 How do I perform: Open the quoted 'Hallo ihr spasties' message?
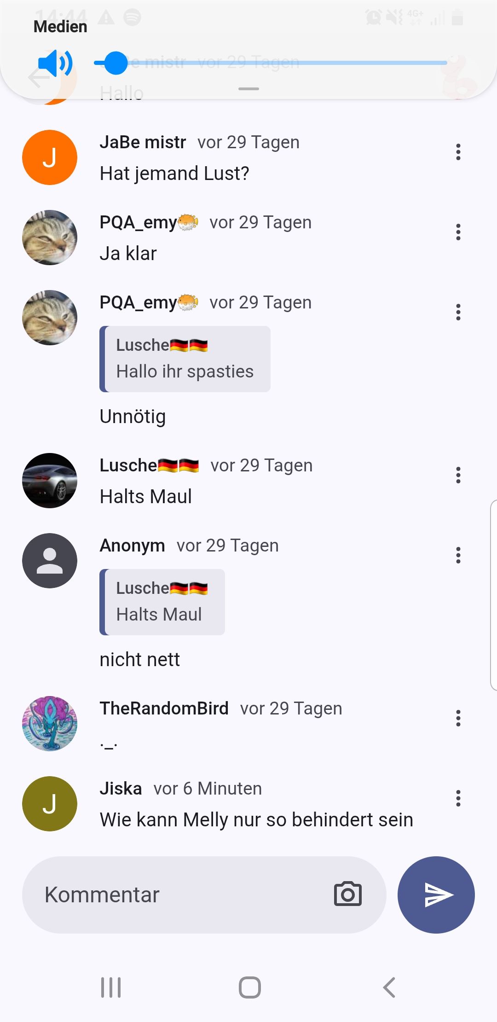click(x=185, y=359)
